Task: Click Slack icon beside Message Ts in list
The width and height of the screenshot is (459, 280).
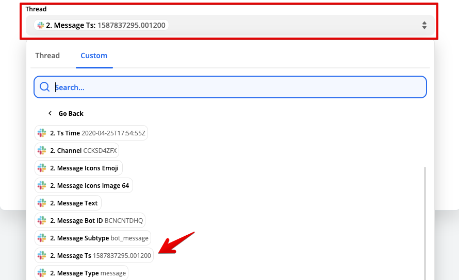Action: 42,255
